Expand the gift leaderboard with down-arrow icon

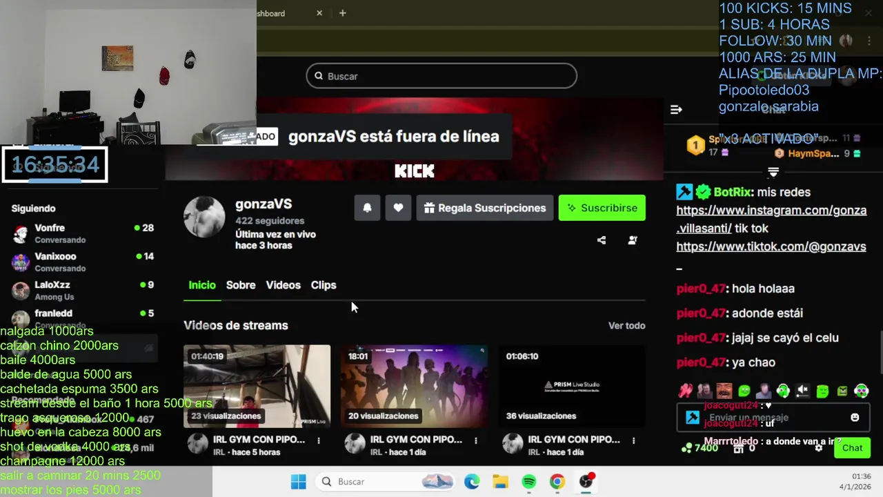[x=773, y=171]
